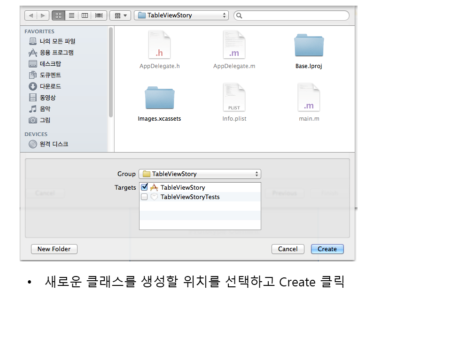The width and height of the screenshot is (451, 338).
Task: Click the sidebar vertical scrollbar
Action: (x=111, y=70)
